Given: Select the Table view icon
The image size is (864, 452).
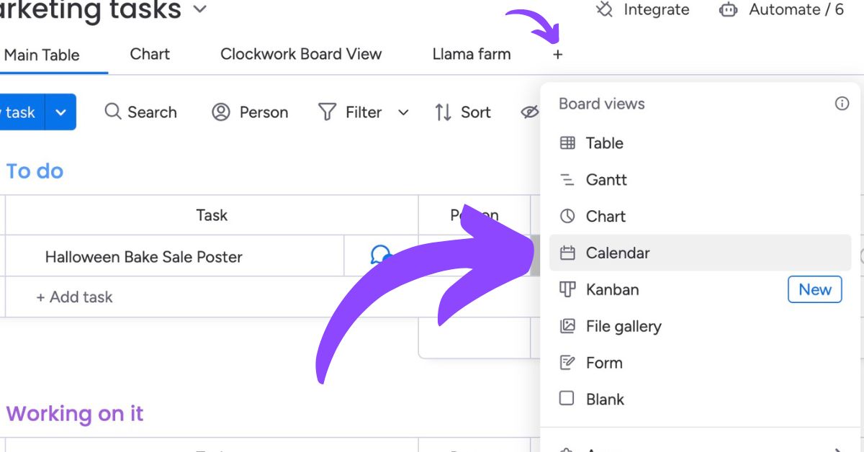Looking at the screenshot, I should (x=568, y=143).
